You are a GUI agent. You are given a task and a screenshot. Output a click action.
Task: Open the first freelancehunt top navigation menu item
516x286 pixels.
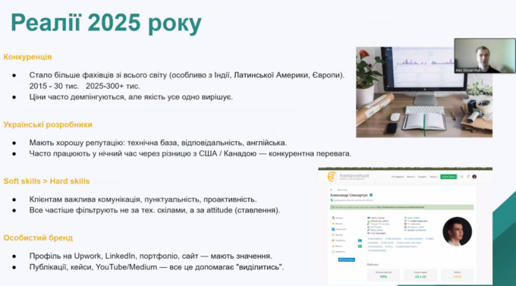[398, 177]
